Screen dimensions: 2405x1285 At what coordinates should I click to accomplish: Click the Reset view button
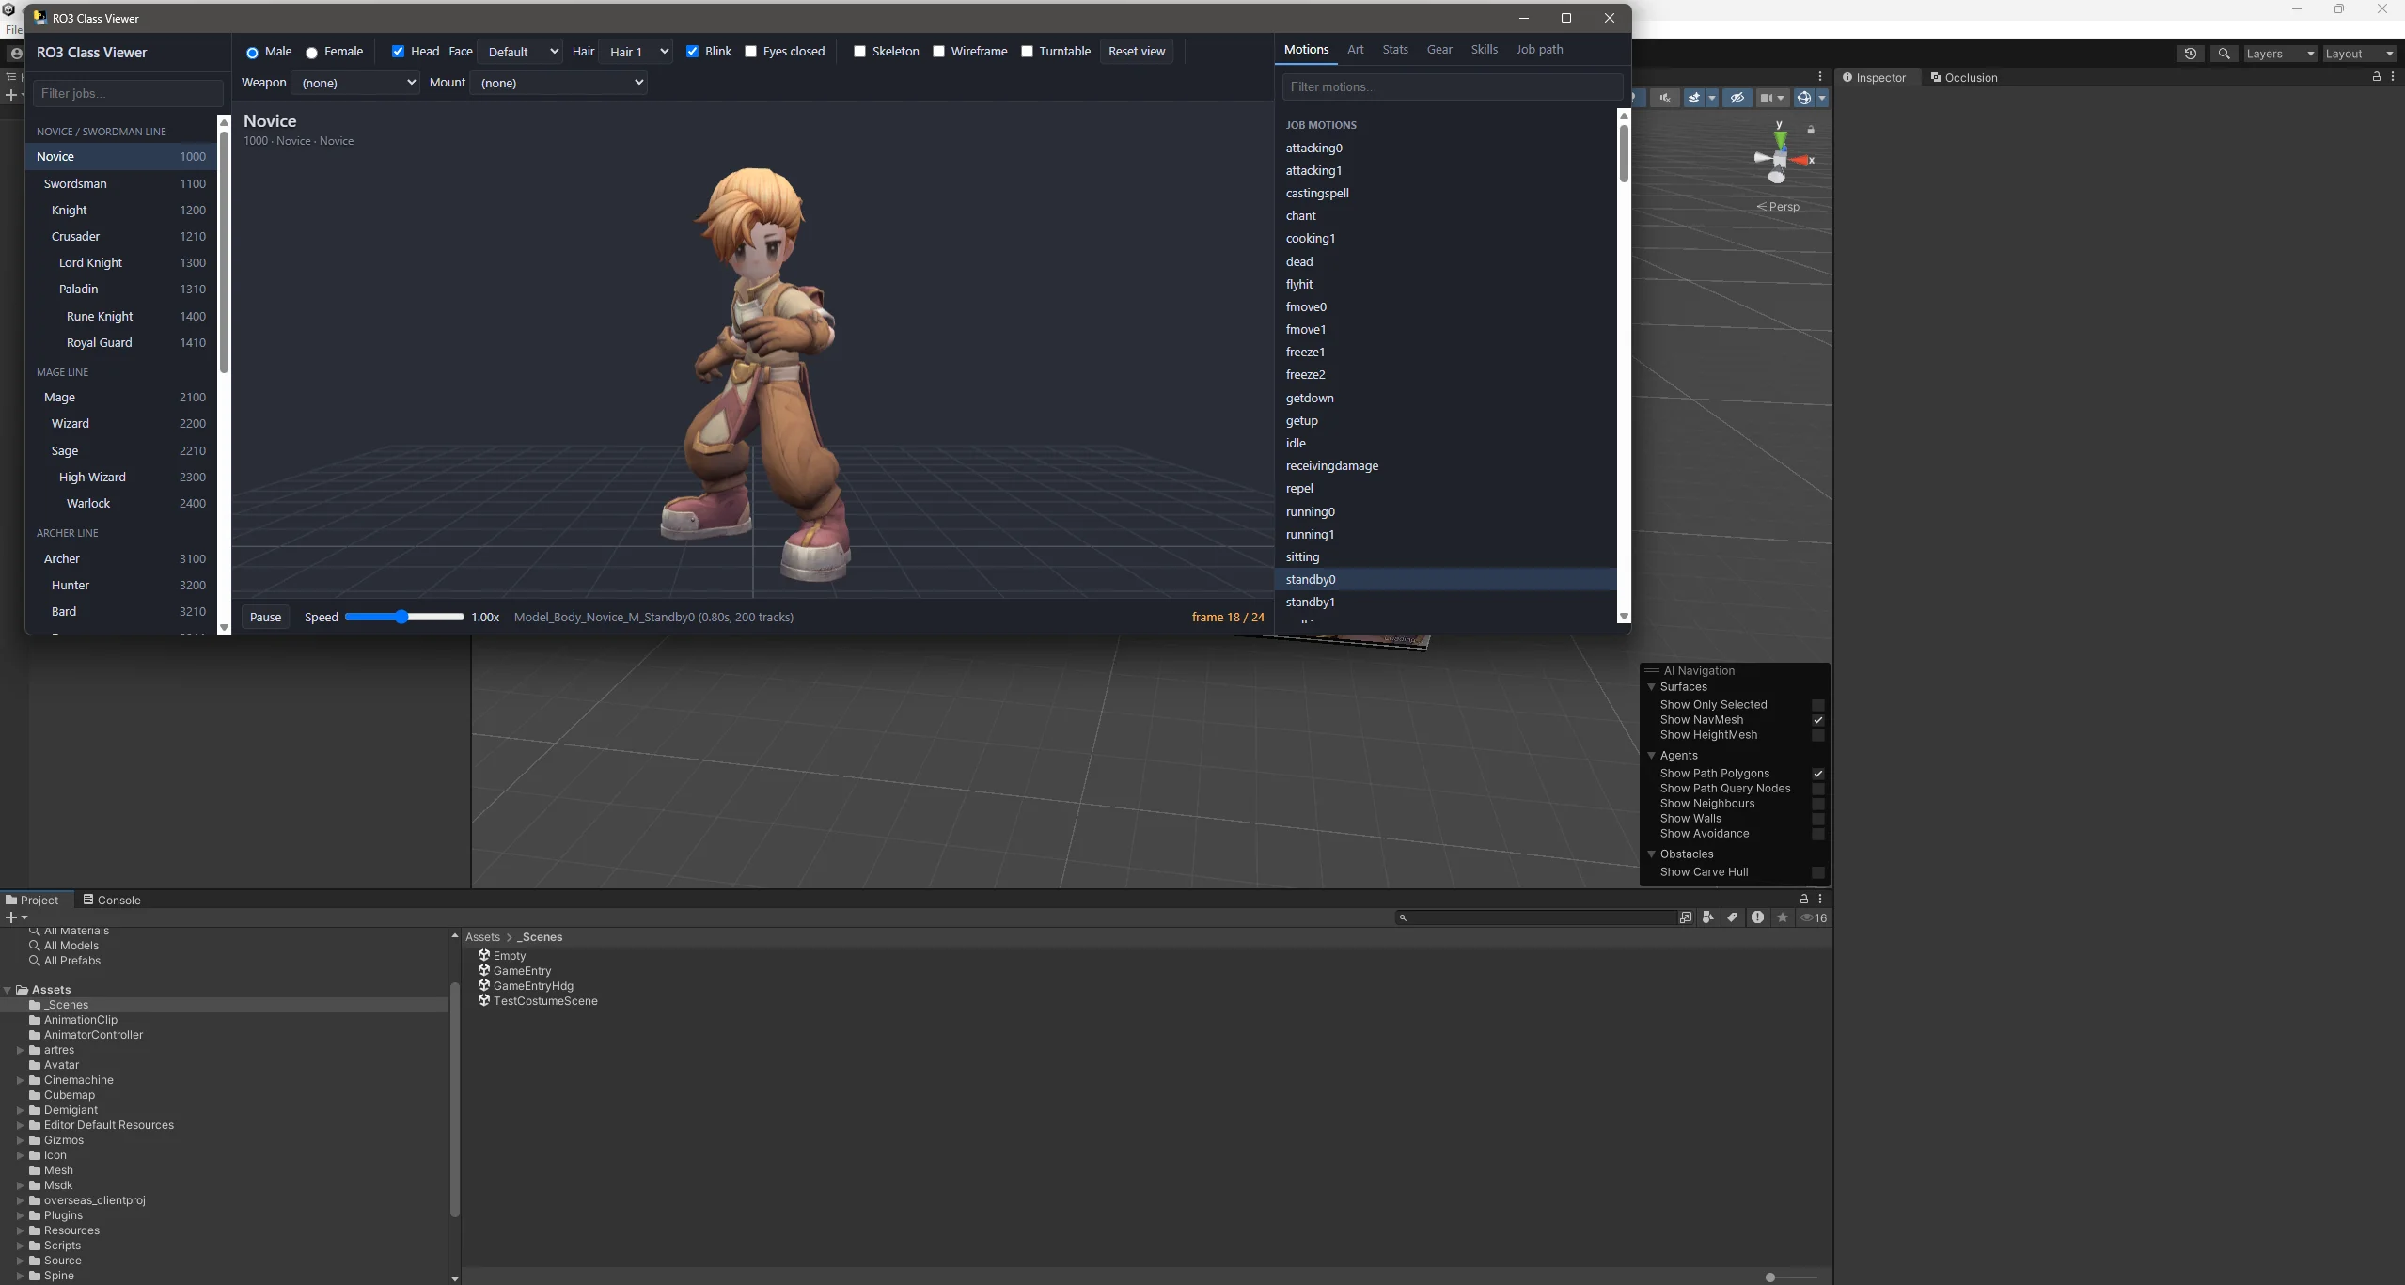point(1136,52)
